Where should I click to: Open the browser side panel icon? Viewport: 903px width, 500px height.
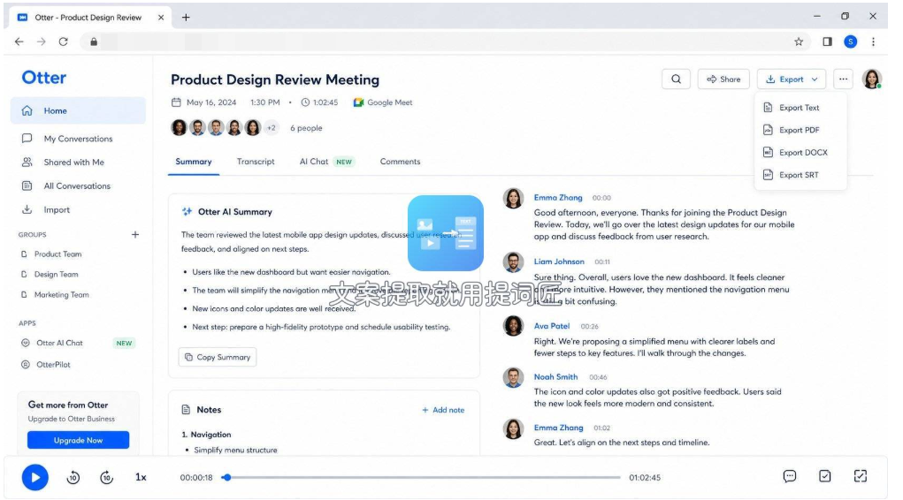[x=827, y=42]
